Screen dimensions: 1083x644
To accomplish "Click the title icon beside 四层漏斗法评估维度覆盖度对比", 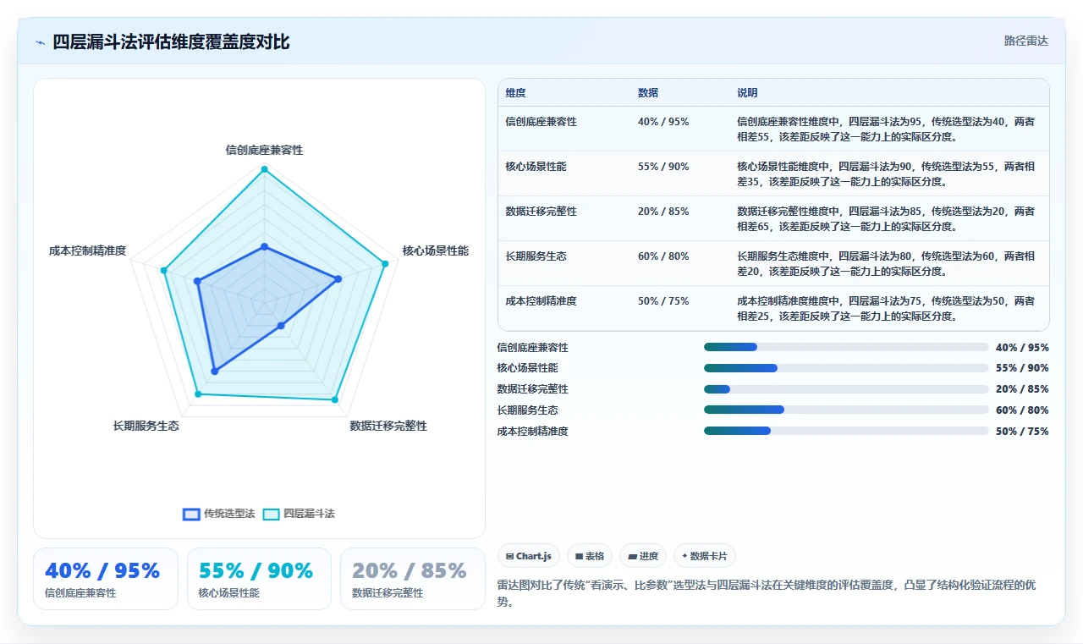I will (x=41, y=41).
